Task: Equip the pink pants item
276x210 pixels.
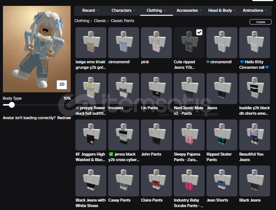Action: (x=157, y=43)
